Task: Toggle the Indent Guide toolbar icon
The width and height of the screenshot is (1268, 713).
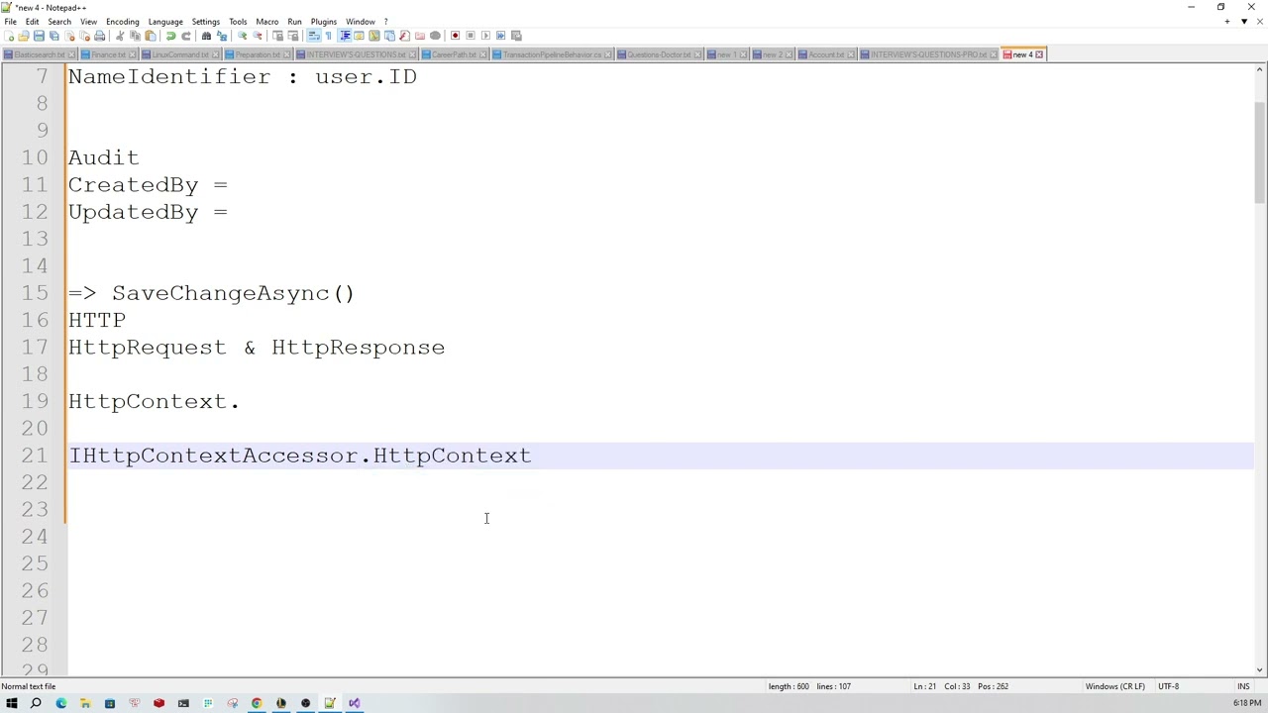Action: pyautogui.click(x=345, y=36)
